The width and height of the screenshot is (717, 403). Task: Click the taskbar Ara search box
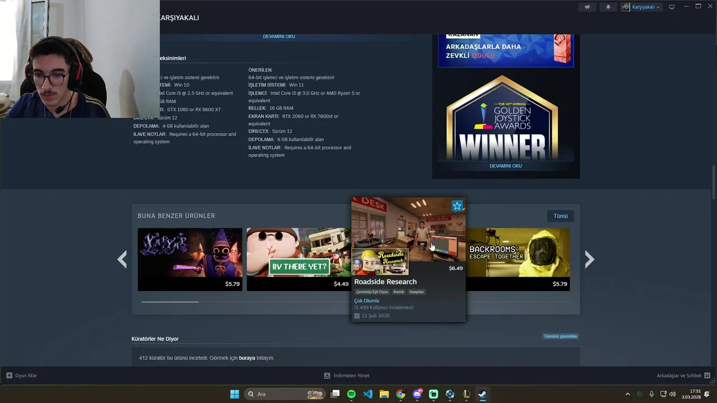[x=285, y=394]
